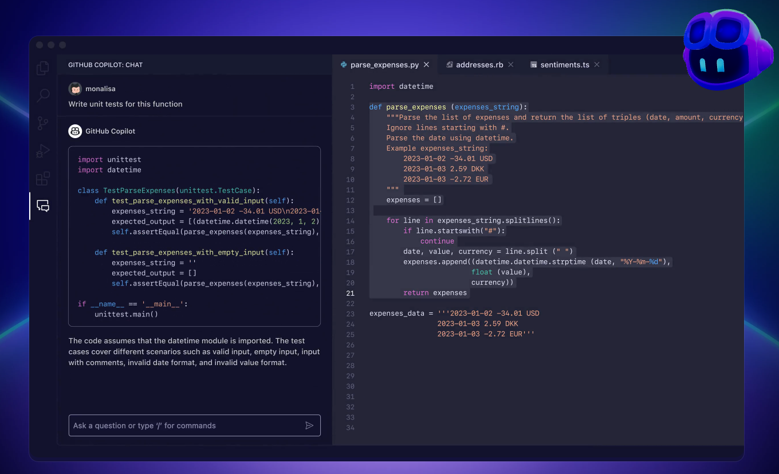
Task: Click 'unittest.main()' in chat code block
Action: 126,314
